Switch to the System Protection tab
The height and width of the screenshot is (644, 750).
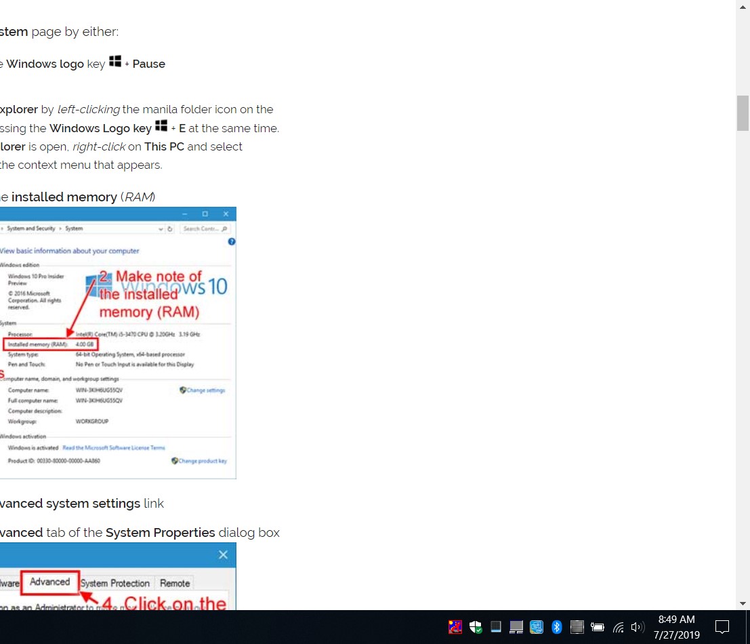click(x=114, y=583)
